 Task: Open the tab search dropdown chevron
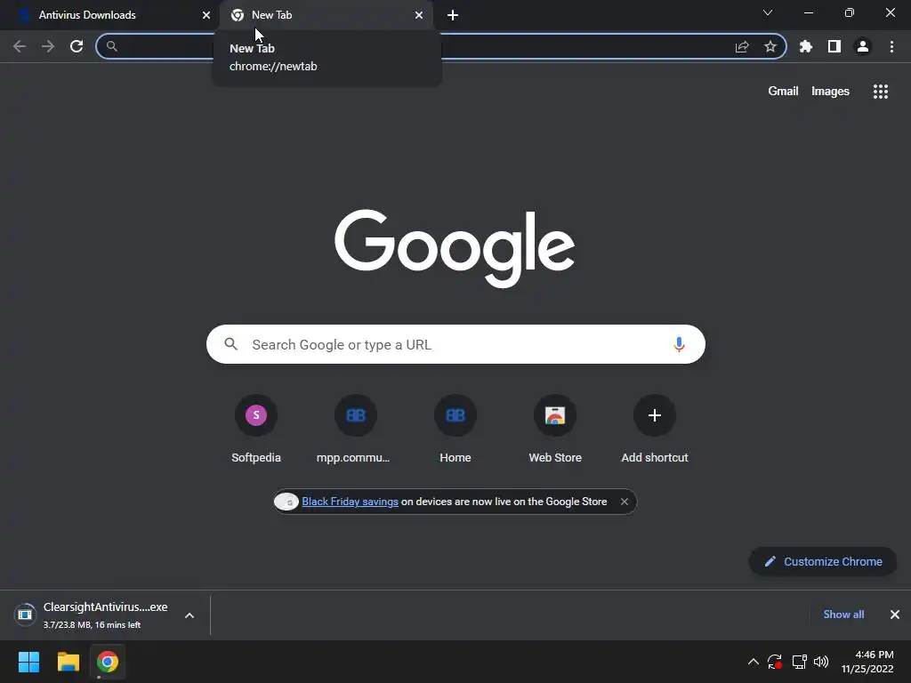(768, 12)
